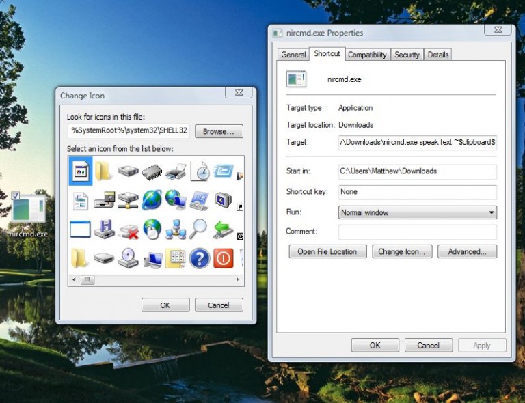Choose the networked computers icon

click(176, 230)
